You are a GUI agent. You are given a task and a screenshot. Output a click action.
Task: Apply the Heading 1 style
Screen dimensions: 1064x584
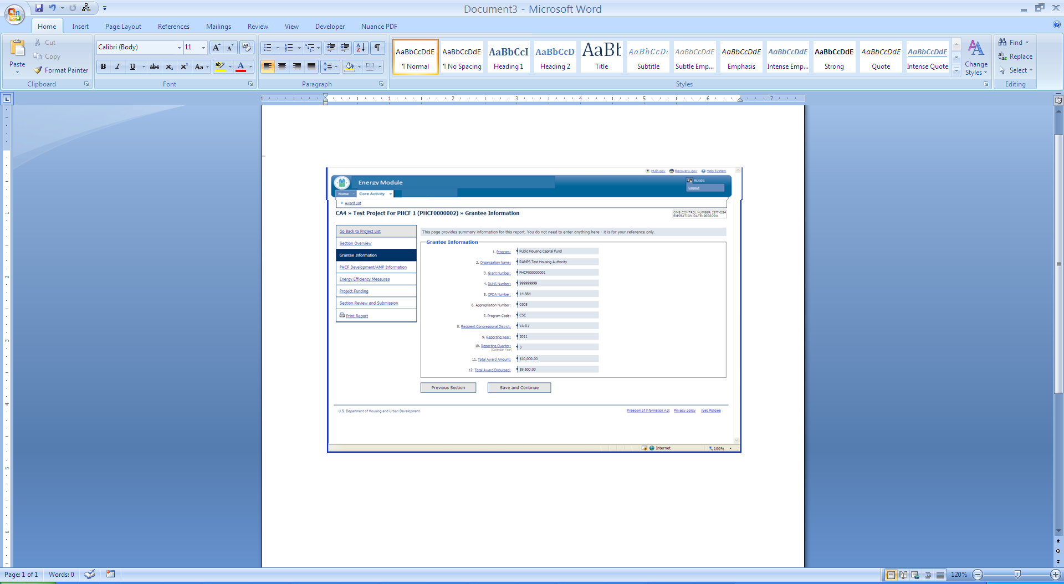coord(509,57)
